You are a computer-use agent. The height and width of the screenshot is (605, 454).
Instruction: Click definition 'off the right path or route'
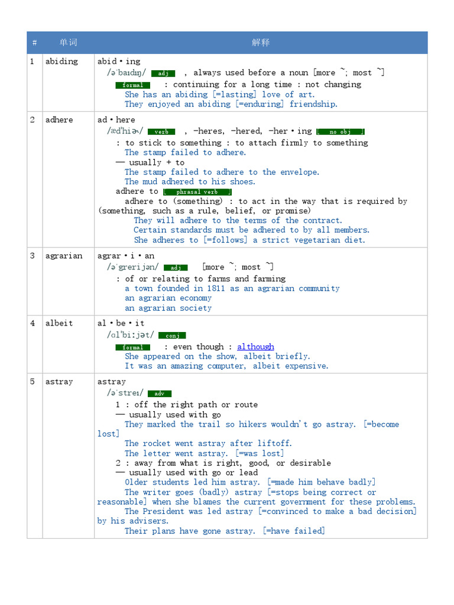[x=196, y=404]
